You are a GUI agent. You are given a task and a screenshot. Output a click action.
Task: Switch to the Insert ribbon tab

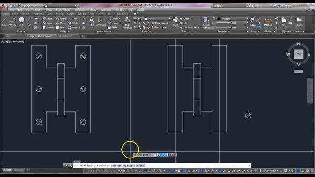[x=15, y=14]
